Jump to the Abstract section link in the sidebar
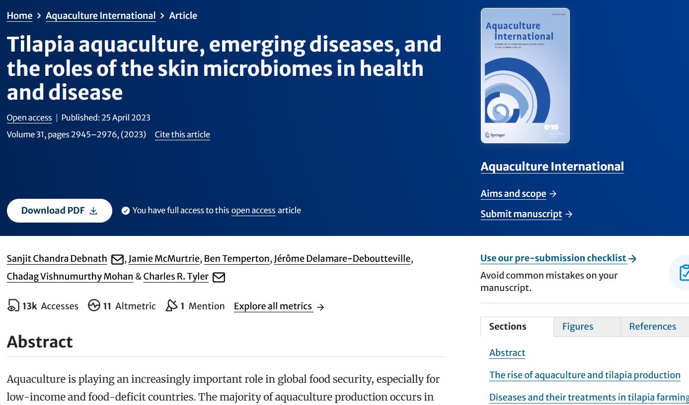Screen dimensions: 689x405 click(507, 353)
